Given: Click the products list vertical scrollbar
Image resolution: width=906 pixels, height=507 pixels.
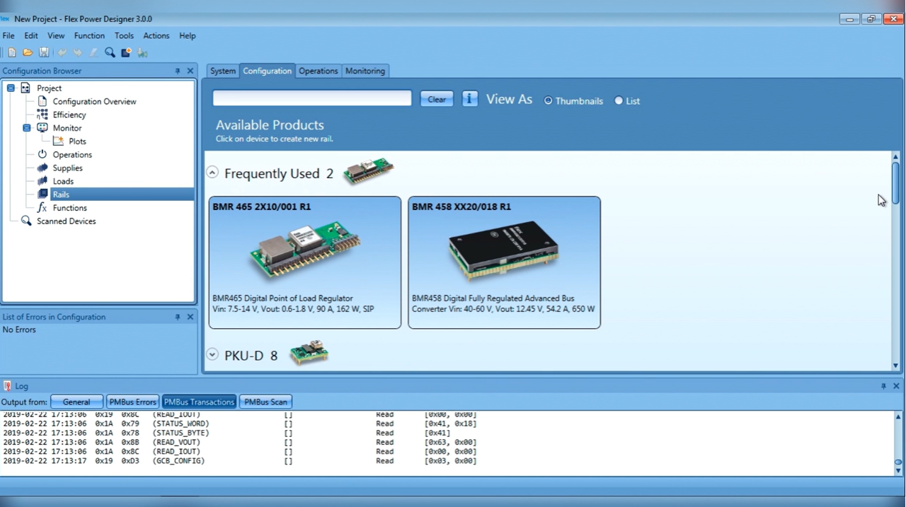Looking at the screenshot, I should click(x=895, y=184).
